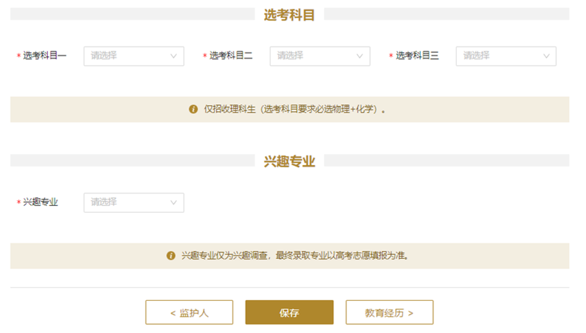Click the info icon beside the 兴趣专业 survey notice

coord(171,256)
